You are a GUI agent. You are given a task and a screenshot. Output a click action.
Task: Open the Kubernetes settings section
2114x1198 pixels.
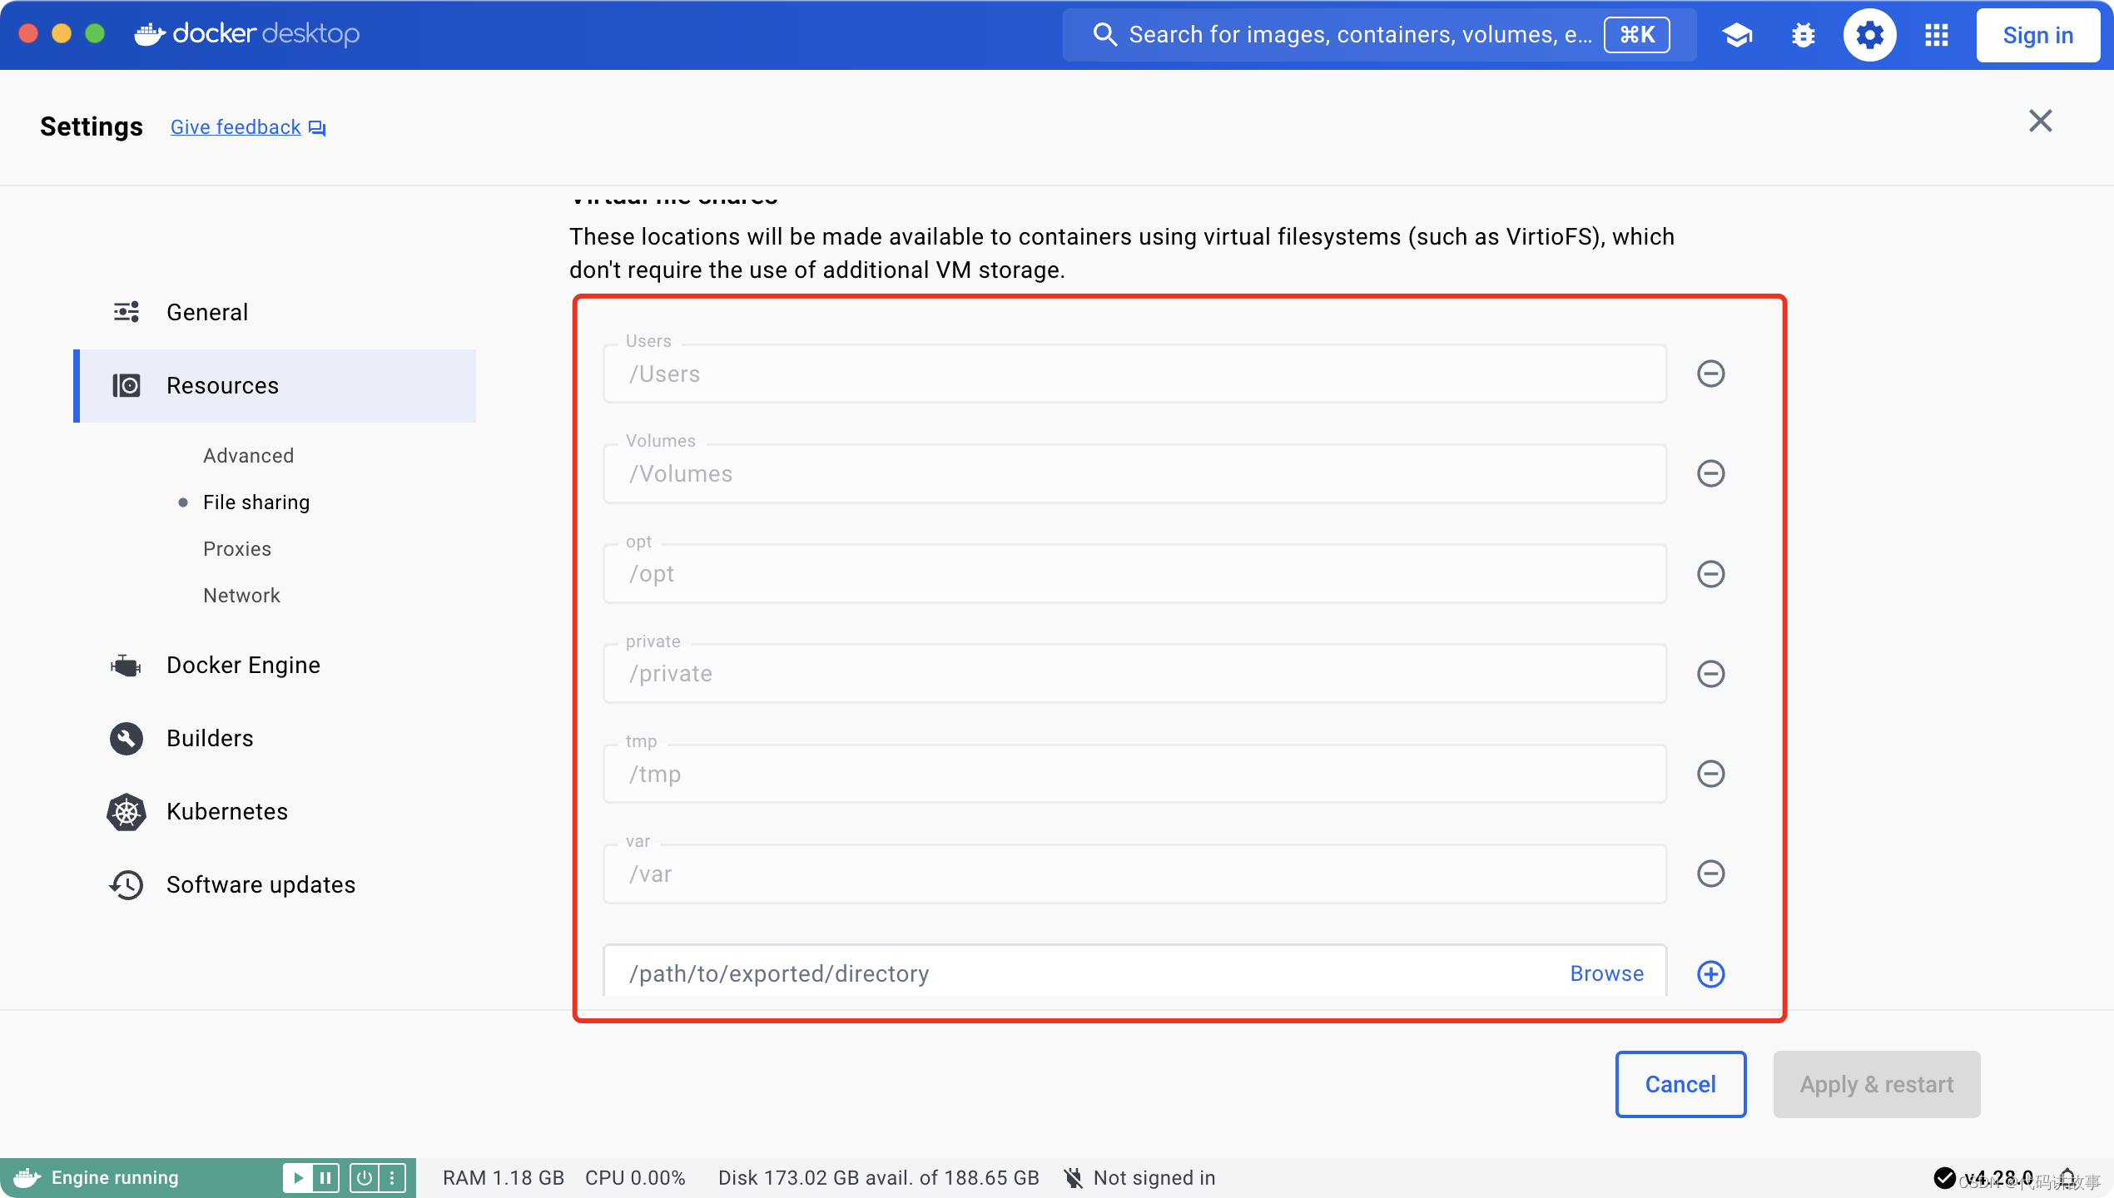point(226,811)
